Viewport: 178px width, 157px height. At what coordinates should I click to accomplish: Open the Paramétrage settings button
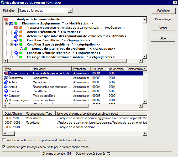(163, 19)
